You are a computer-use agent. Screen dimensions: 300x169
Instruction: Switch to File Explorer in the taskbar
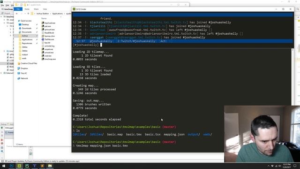(50, 166)
